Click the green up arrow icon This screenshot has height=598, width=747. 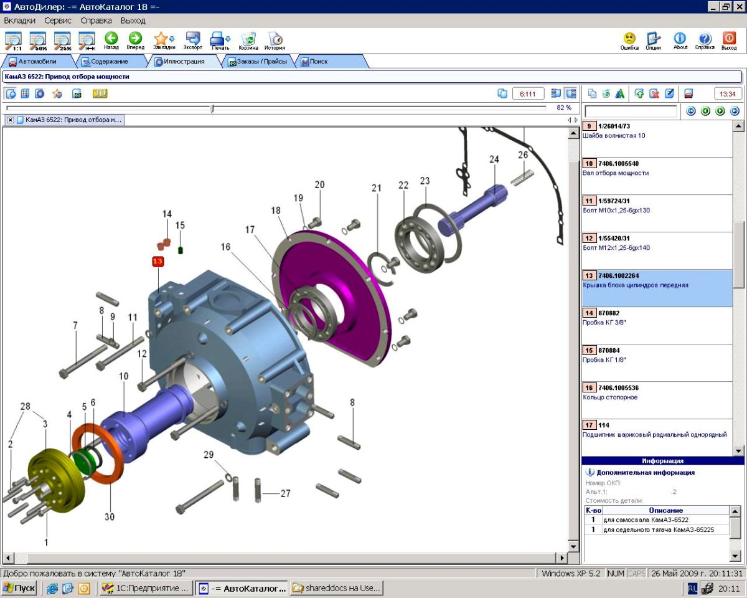point(639,94)
